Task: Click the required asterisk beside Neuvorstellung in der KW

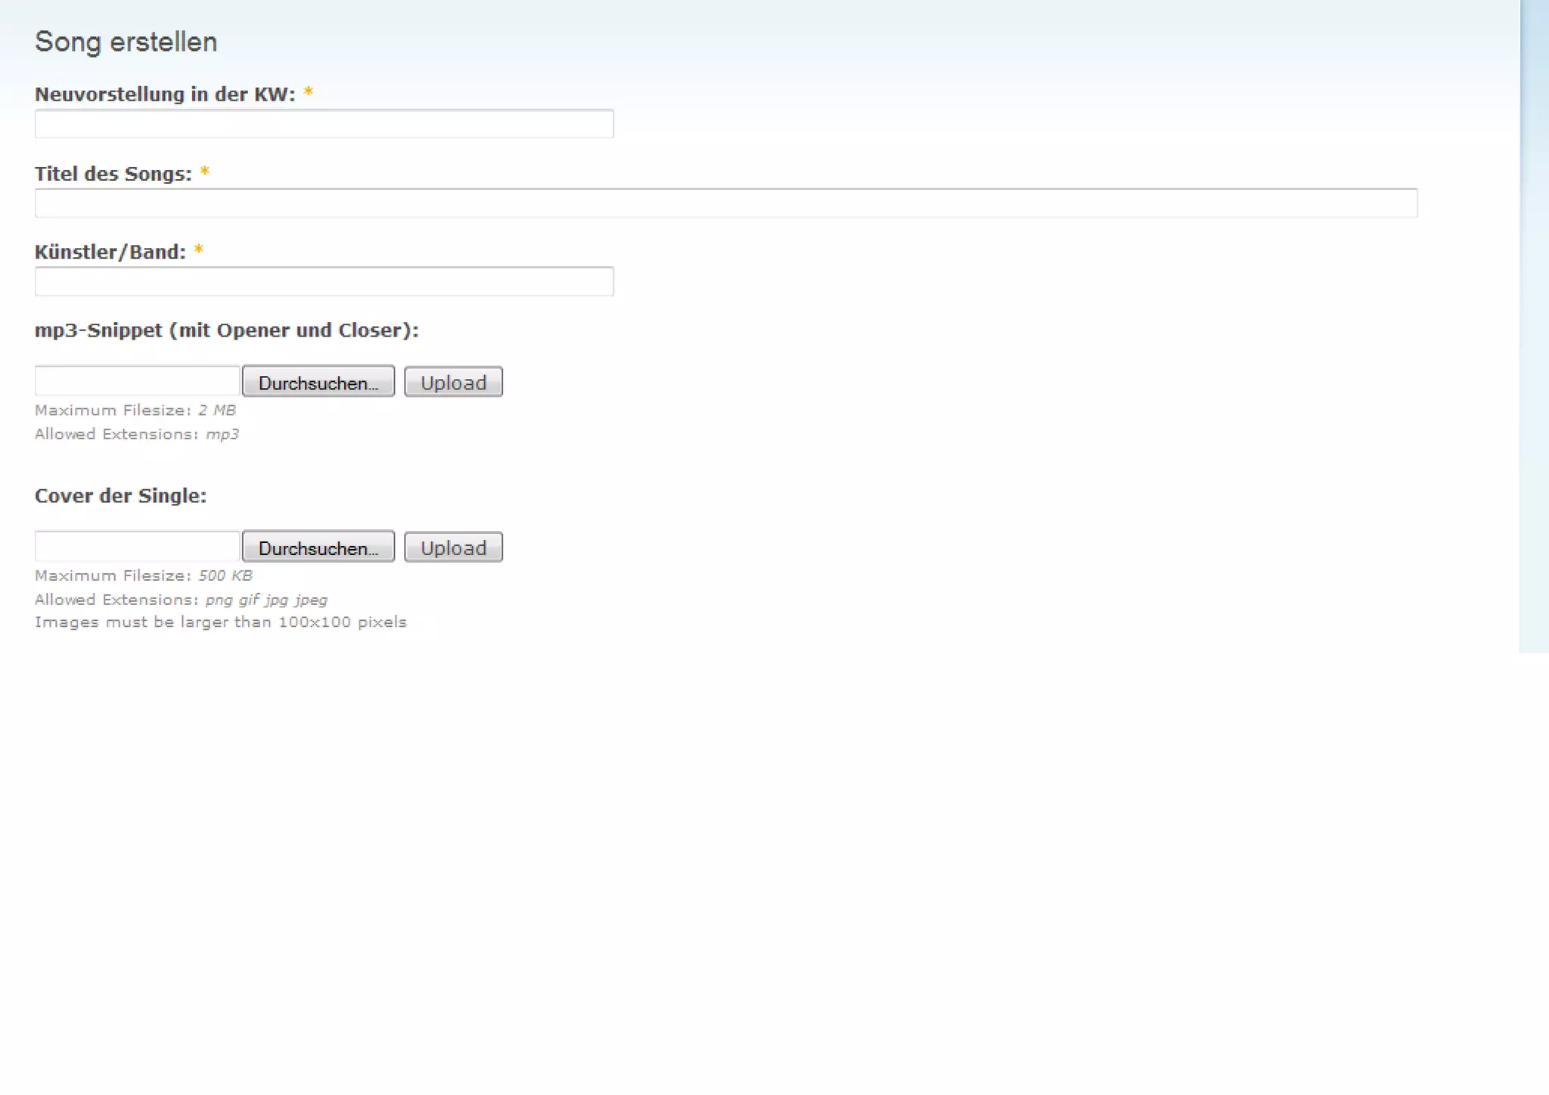Action: 308,92
